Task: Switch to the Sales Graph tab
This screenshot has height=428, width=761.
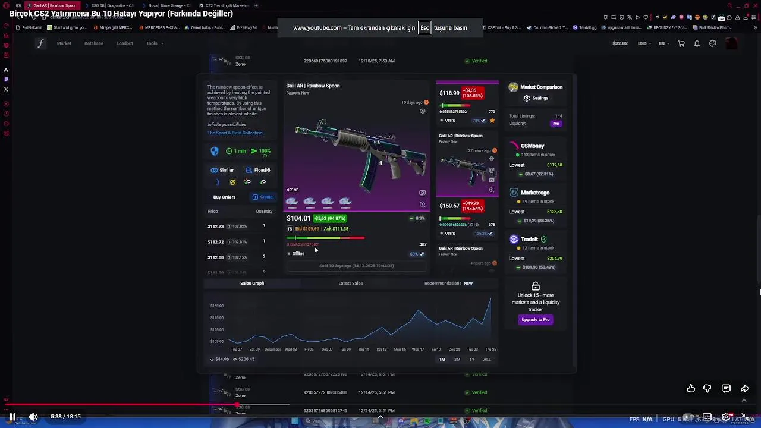Action: (x=252, y=284)
